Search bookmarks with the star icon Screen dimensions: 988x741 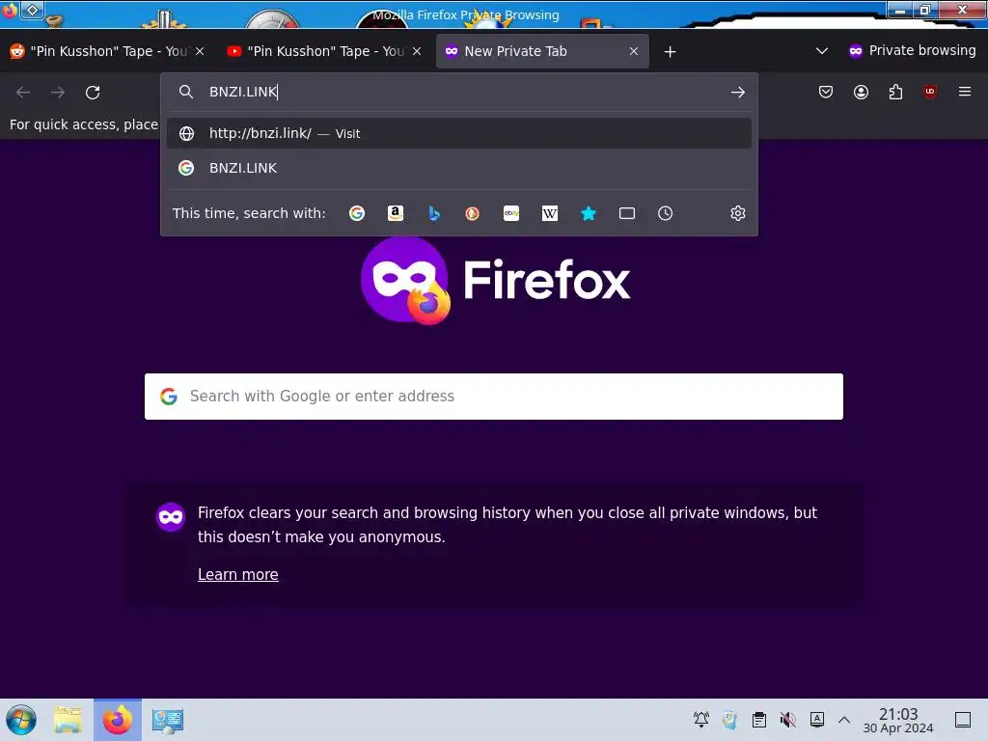click(588, 213)
